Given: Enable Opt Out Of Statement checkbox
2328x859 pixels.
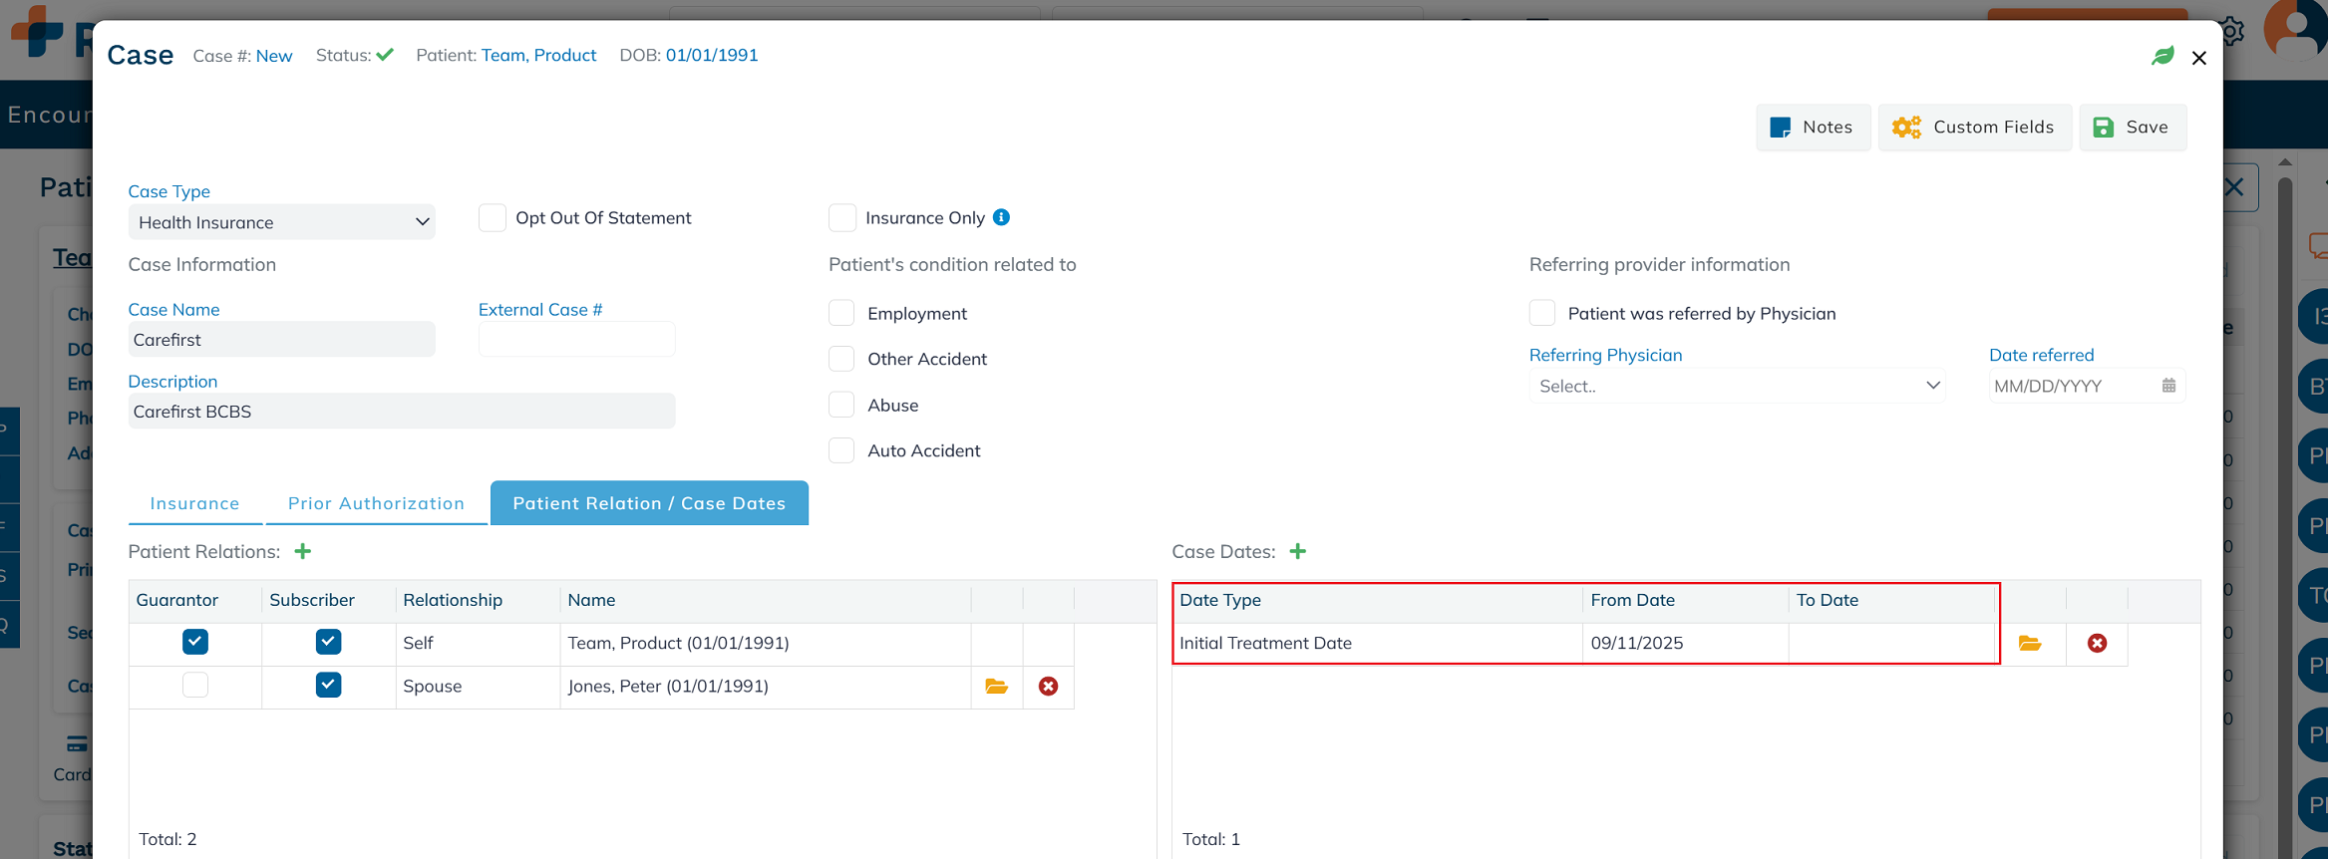Looking at the screenshot, I should pos(493,218).
